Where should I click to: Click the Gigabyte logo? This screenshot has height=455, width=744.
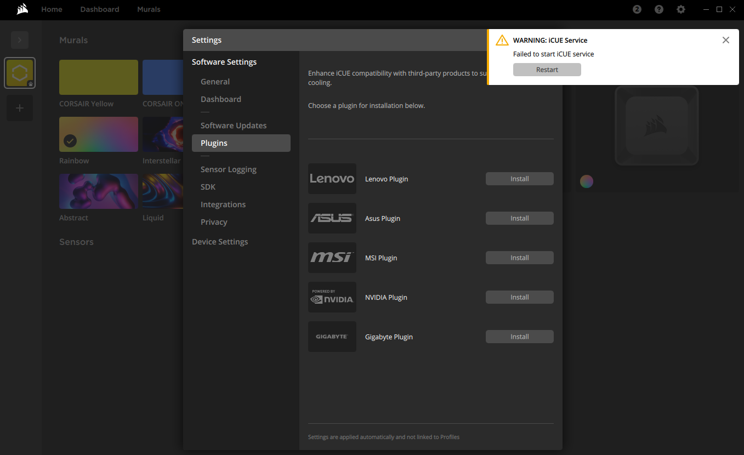click(332, 337)
